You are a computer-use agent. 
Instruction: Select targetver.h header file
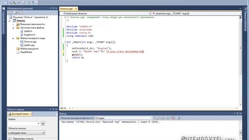28,35
